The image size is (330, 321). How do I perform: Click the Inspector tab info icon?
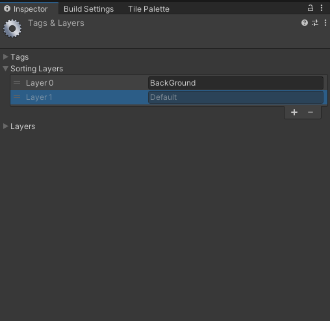7,8
